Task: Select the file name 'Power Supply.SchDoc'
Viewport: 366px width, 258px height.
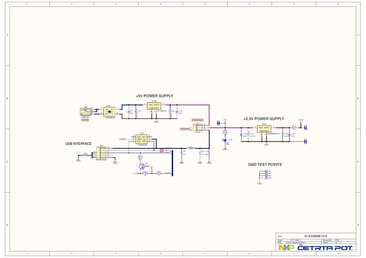Action: point(295,243)
